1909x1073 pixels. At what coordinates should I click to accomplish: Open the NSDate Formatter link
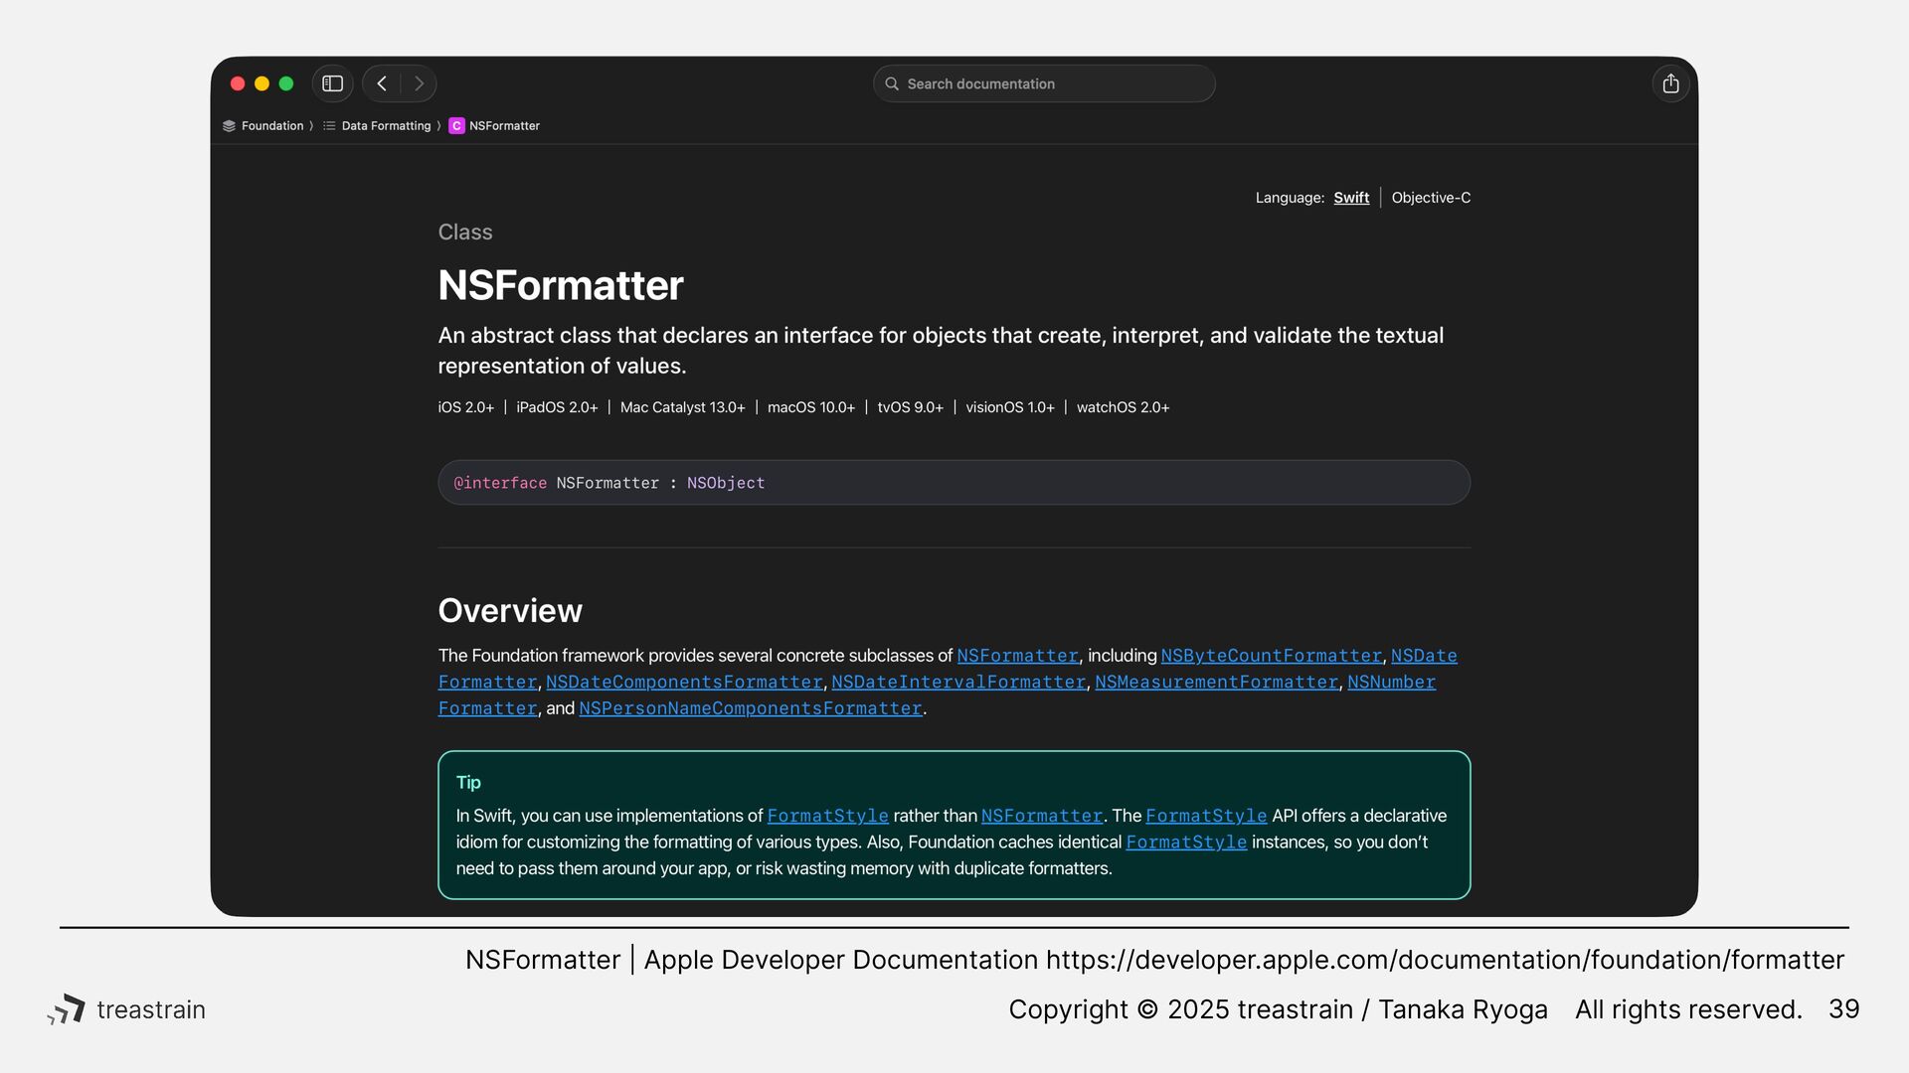pyautogui.click(x=1424, y=656)
